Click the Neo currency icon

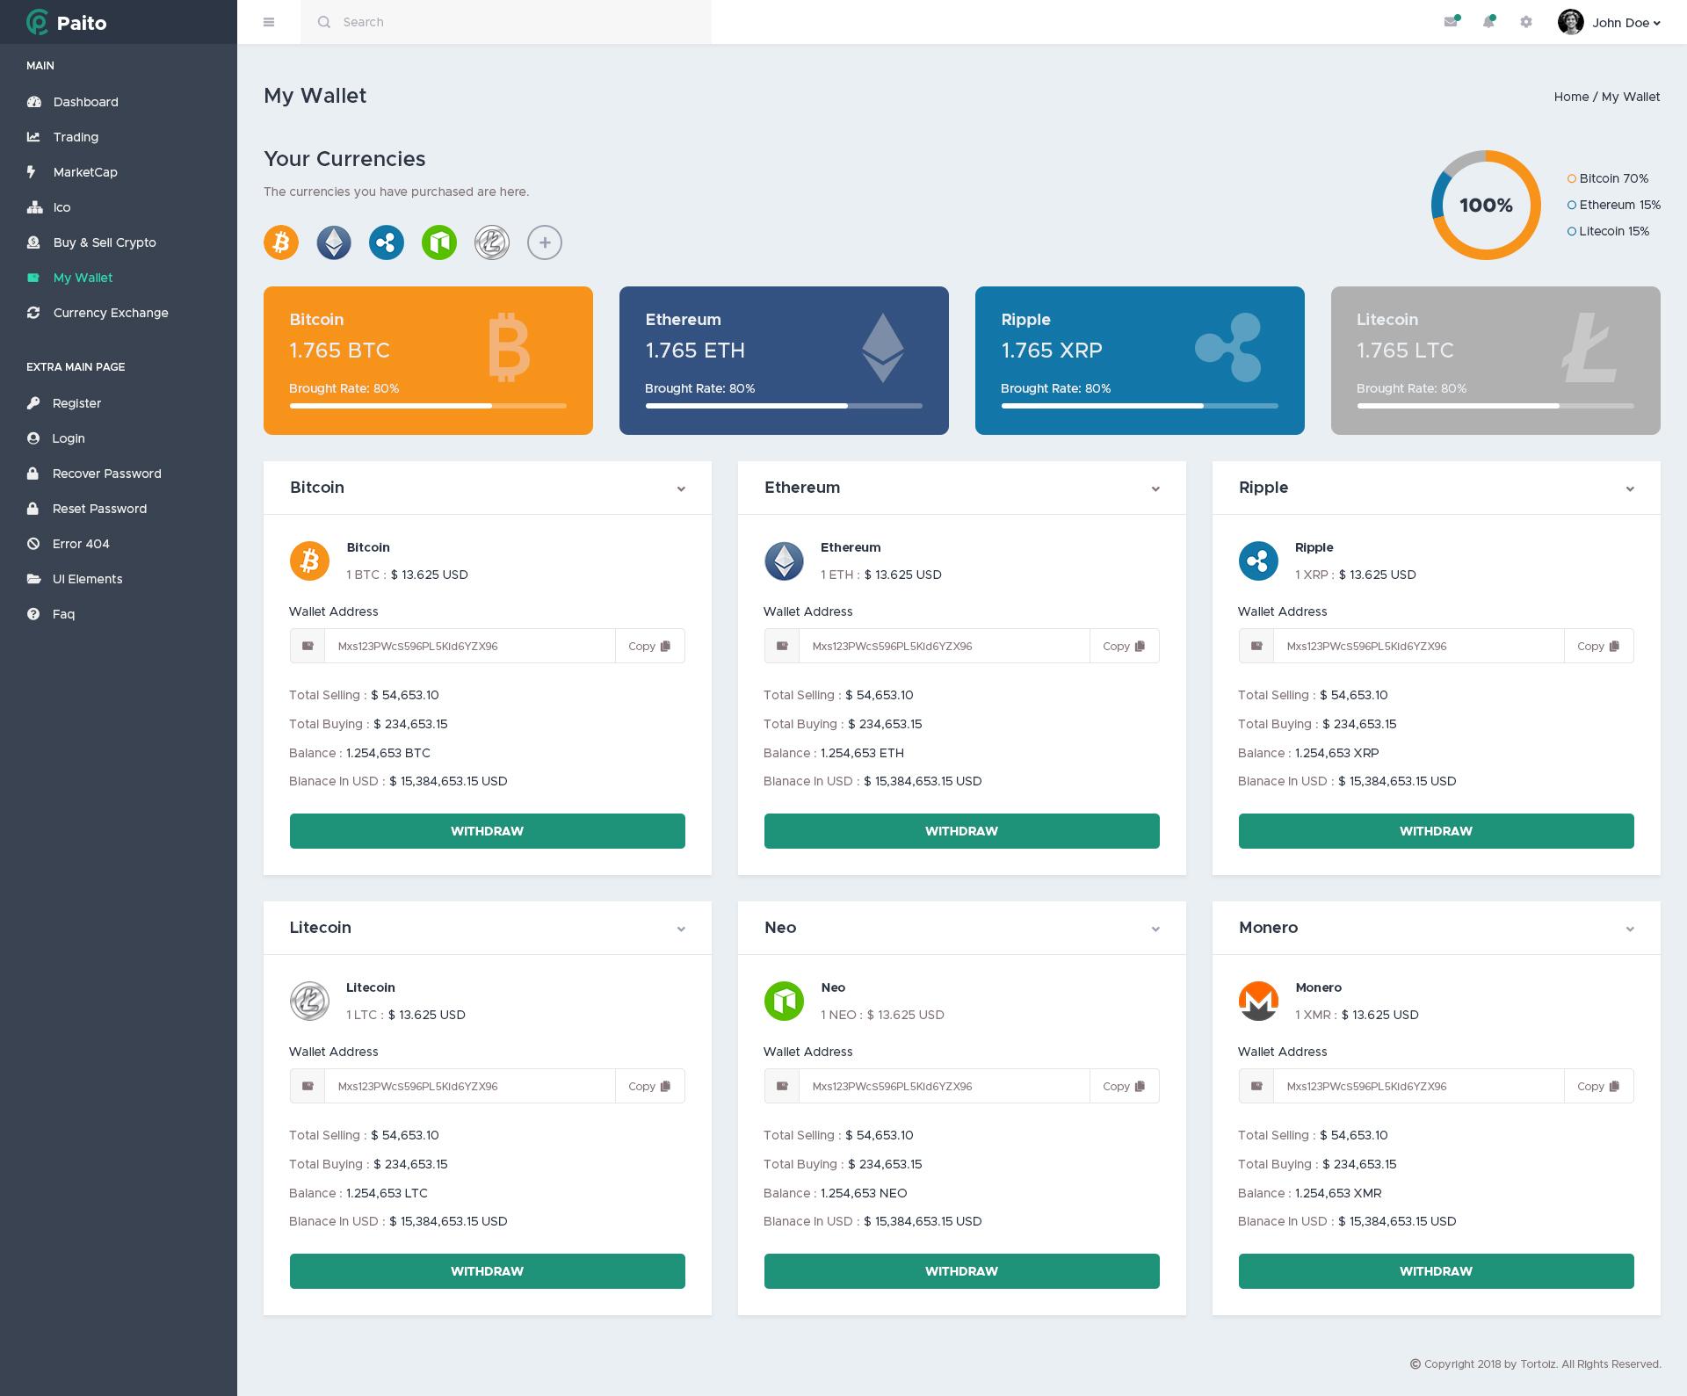pos(439,242)
